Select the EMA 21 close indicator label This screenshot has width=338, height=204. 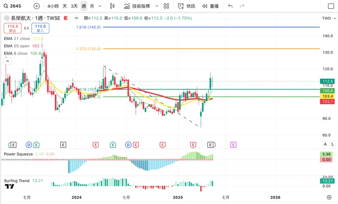(x=17, y=39)
